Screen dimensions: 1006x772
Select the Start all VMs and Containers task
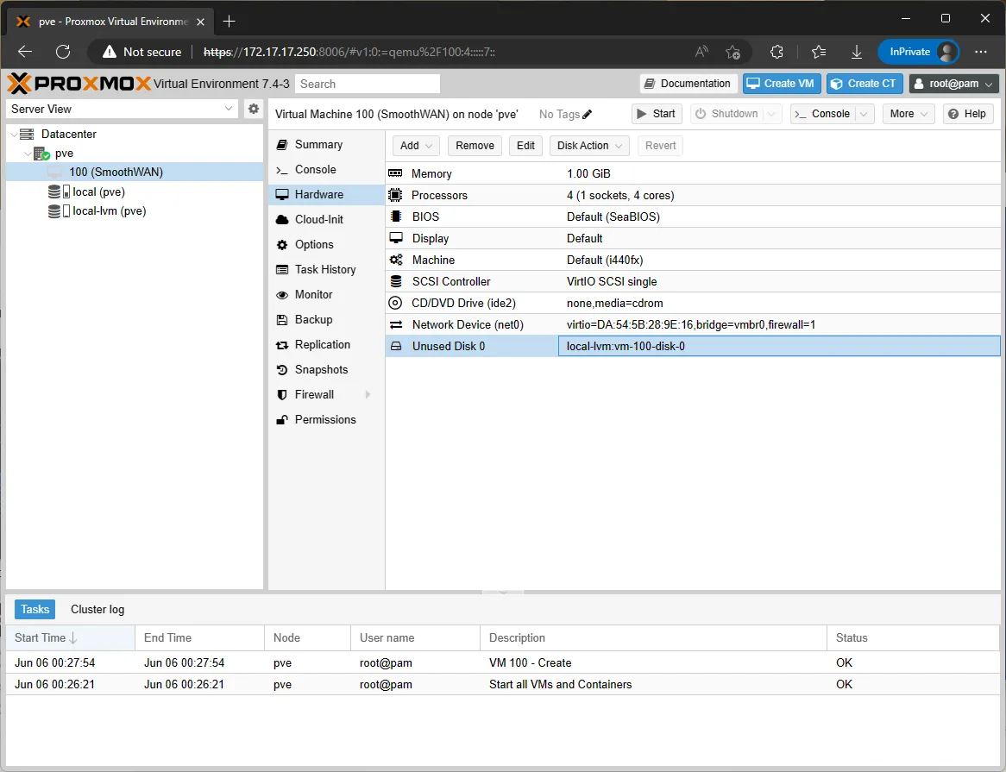pyautogui.click(x=503, y=684)
